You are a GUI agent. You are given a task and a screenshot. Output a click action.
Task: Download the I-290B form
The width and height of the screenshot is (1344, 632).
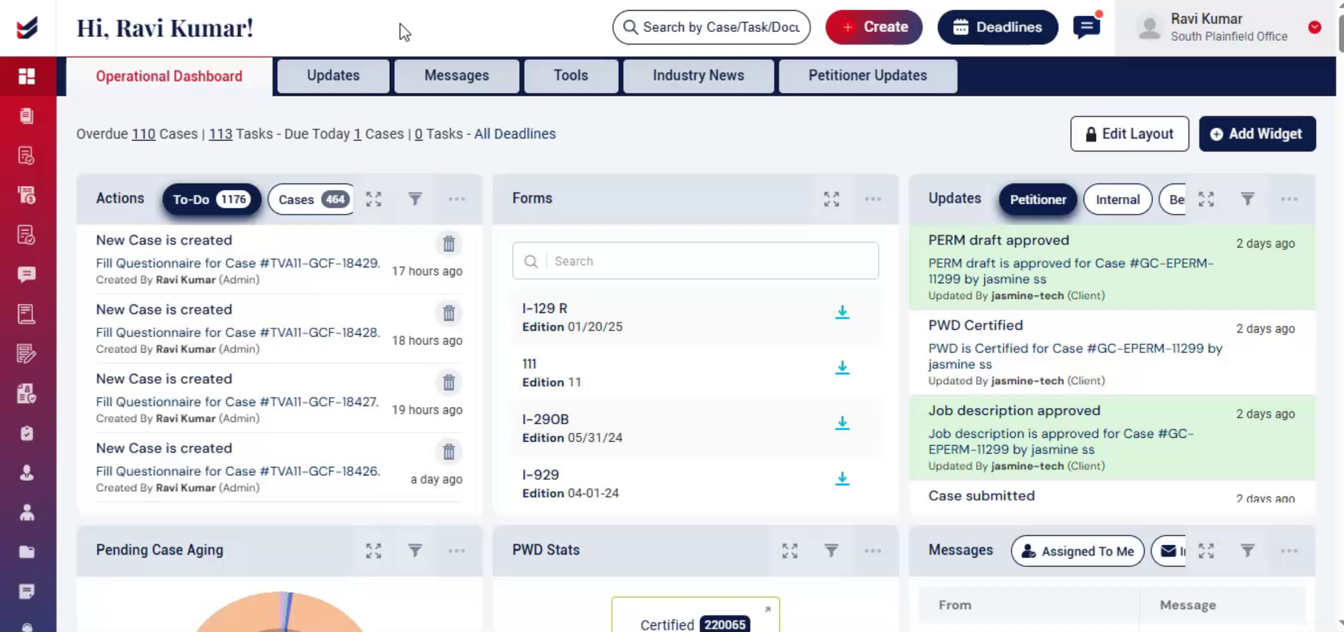pyautogui.click(x=842, y=423)
